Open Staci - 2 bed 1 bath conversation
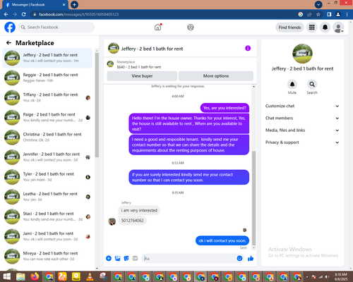Screen dimensions: 353x282 [47, 216]
